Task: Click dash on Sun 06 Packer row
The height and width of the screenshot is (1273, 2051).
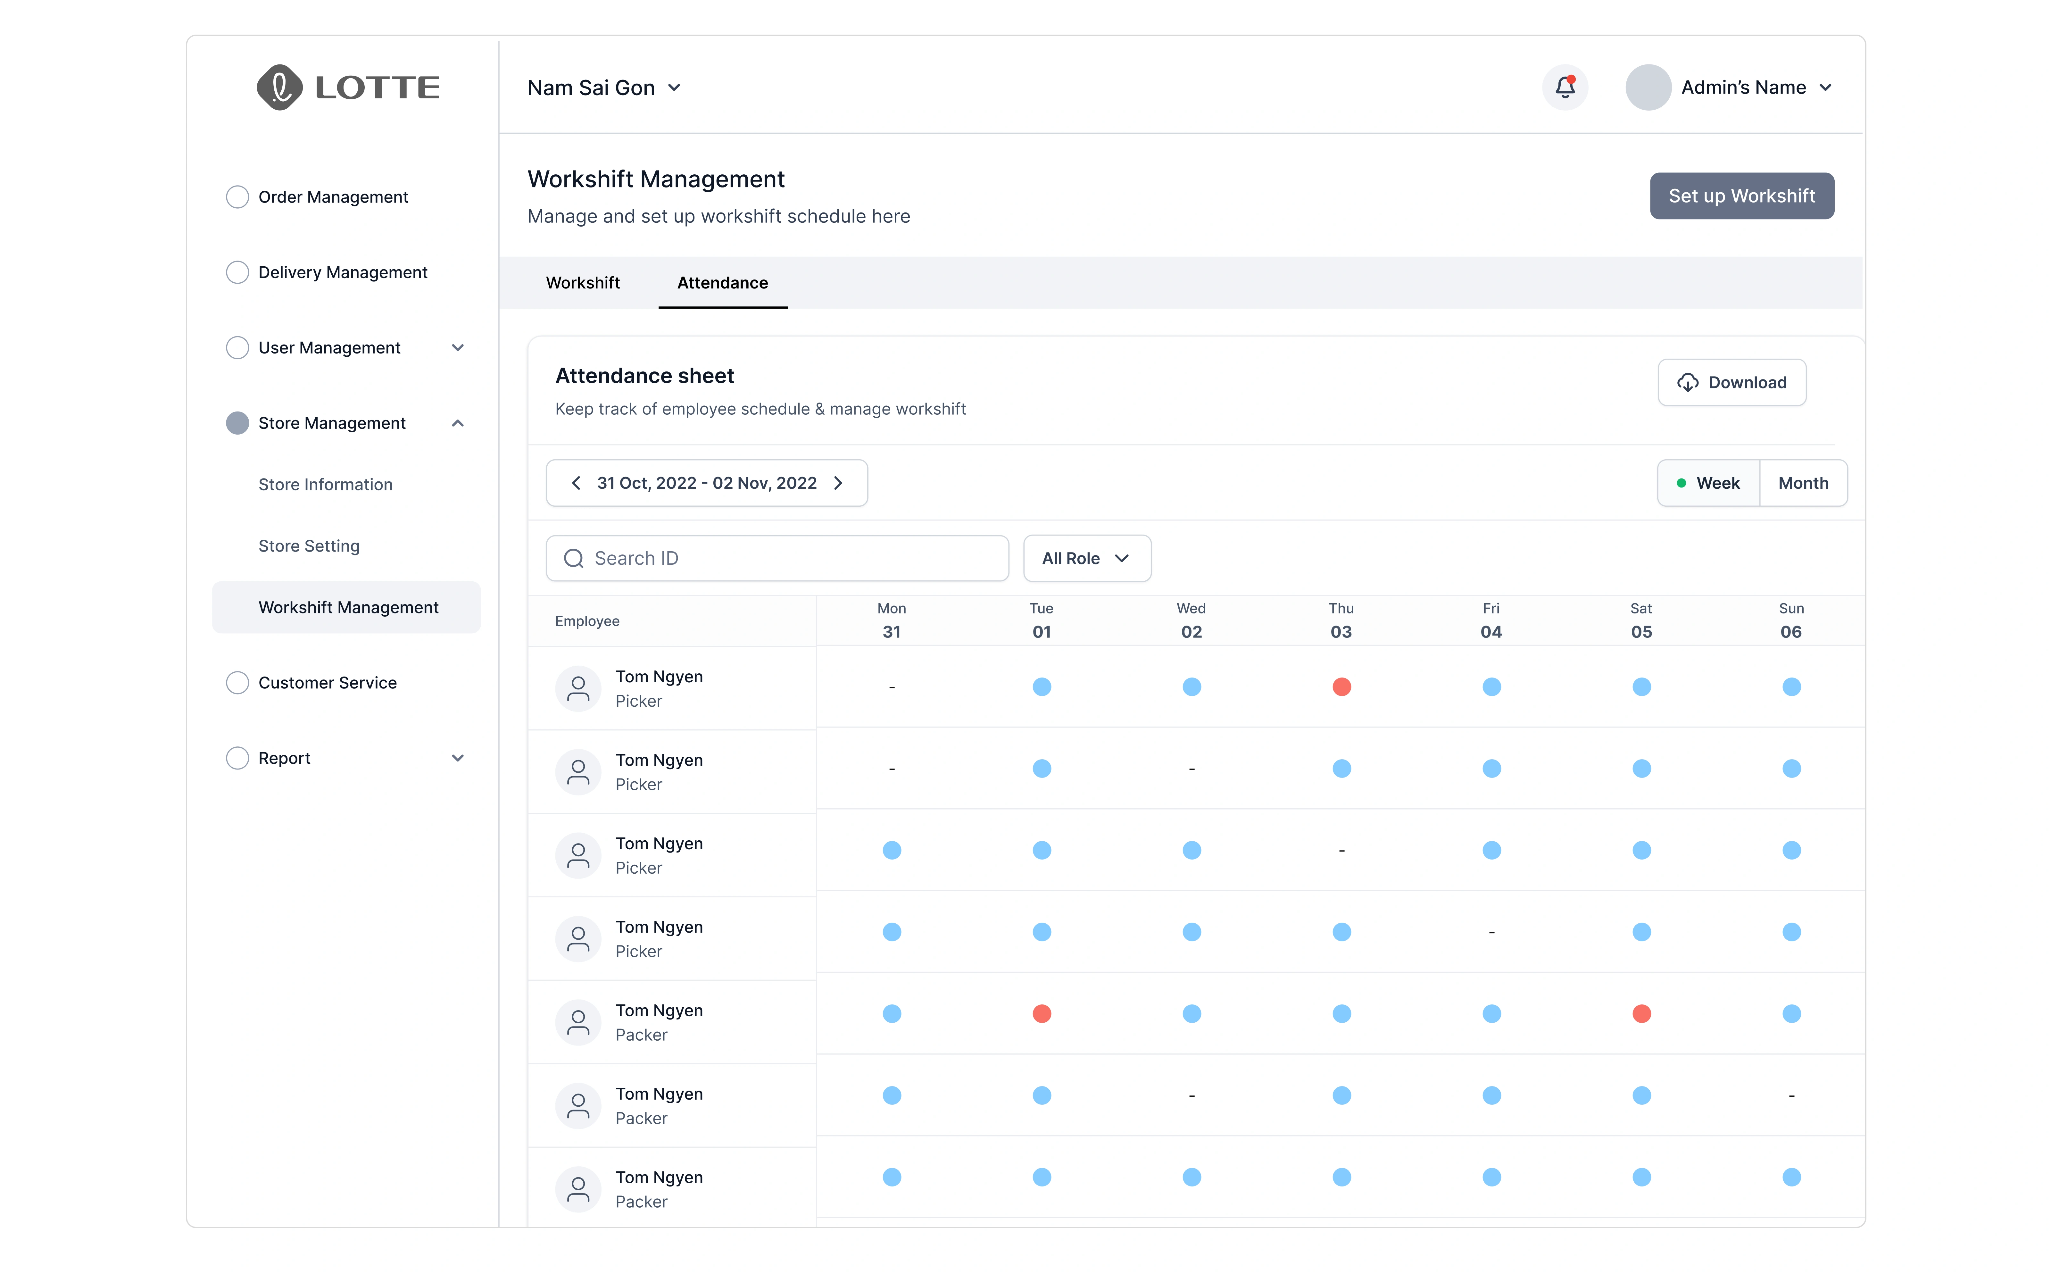Action: point(1791,1096)
